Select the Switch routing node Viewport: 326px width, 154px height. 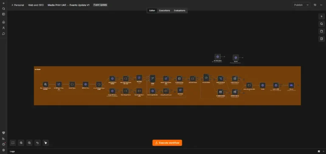point(221,79)
